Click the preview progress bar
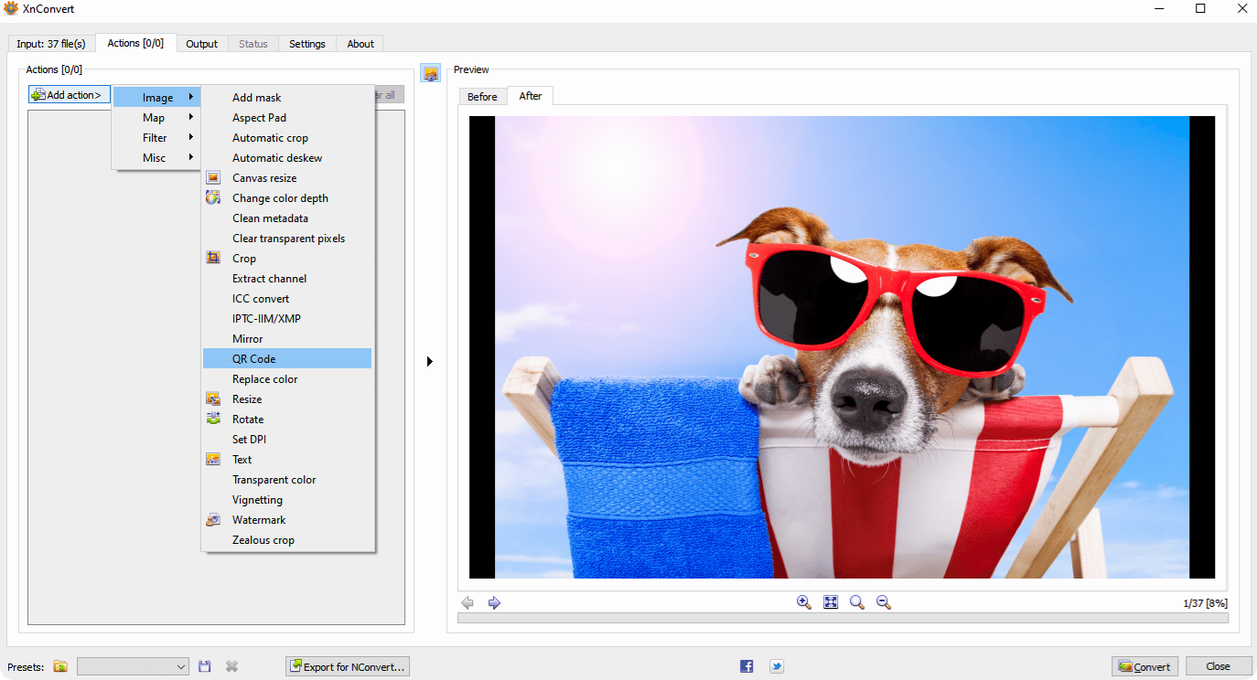Screen dimensions: 1257x680 tap(842, 619)
